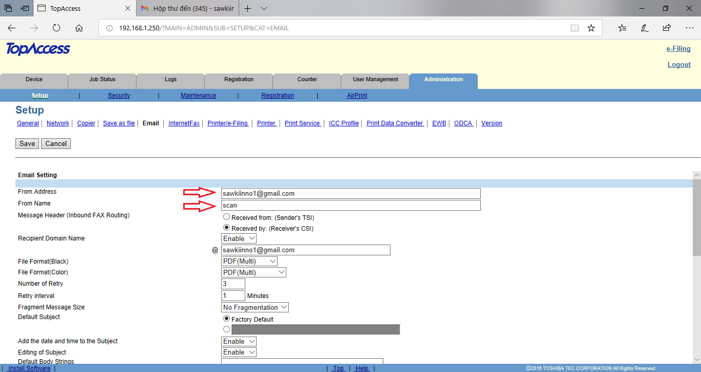Show tab previews chevron
Viewport: 701px width, 372px height.
(x=264, y=8)
